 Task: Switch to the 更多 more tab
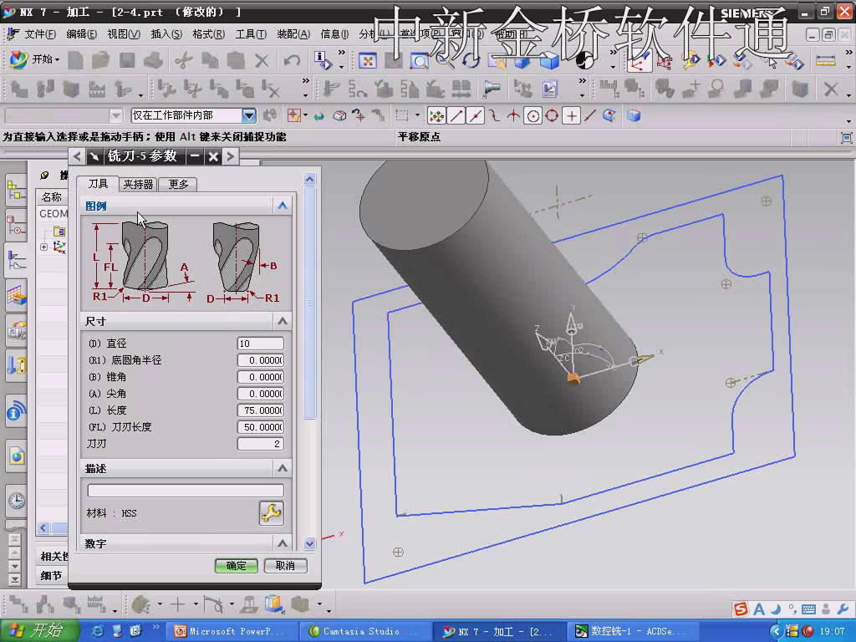click(178, 185)
